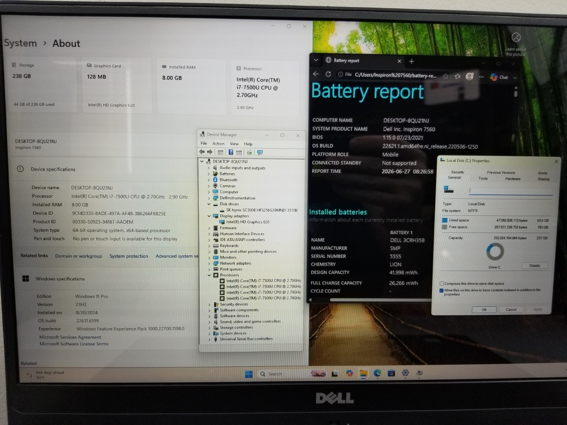Click Cancel in Local Disk Properties
The image size is (567, 425).
pyautogui.click(x=511, y=310)
